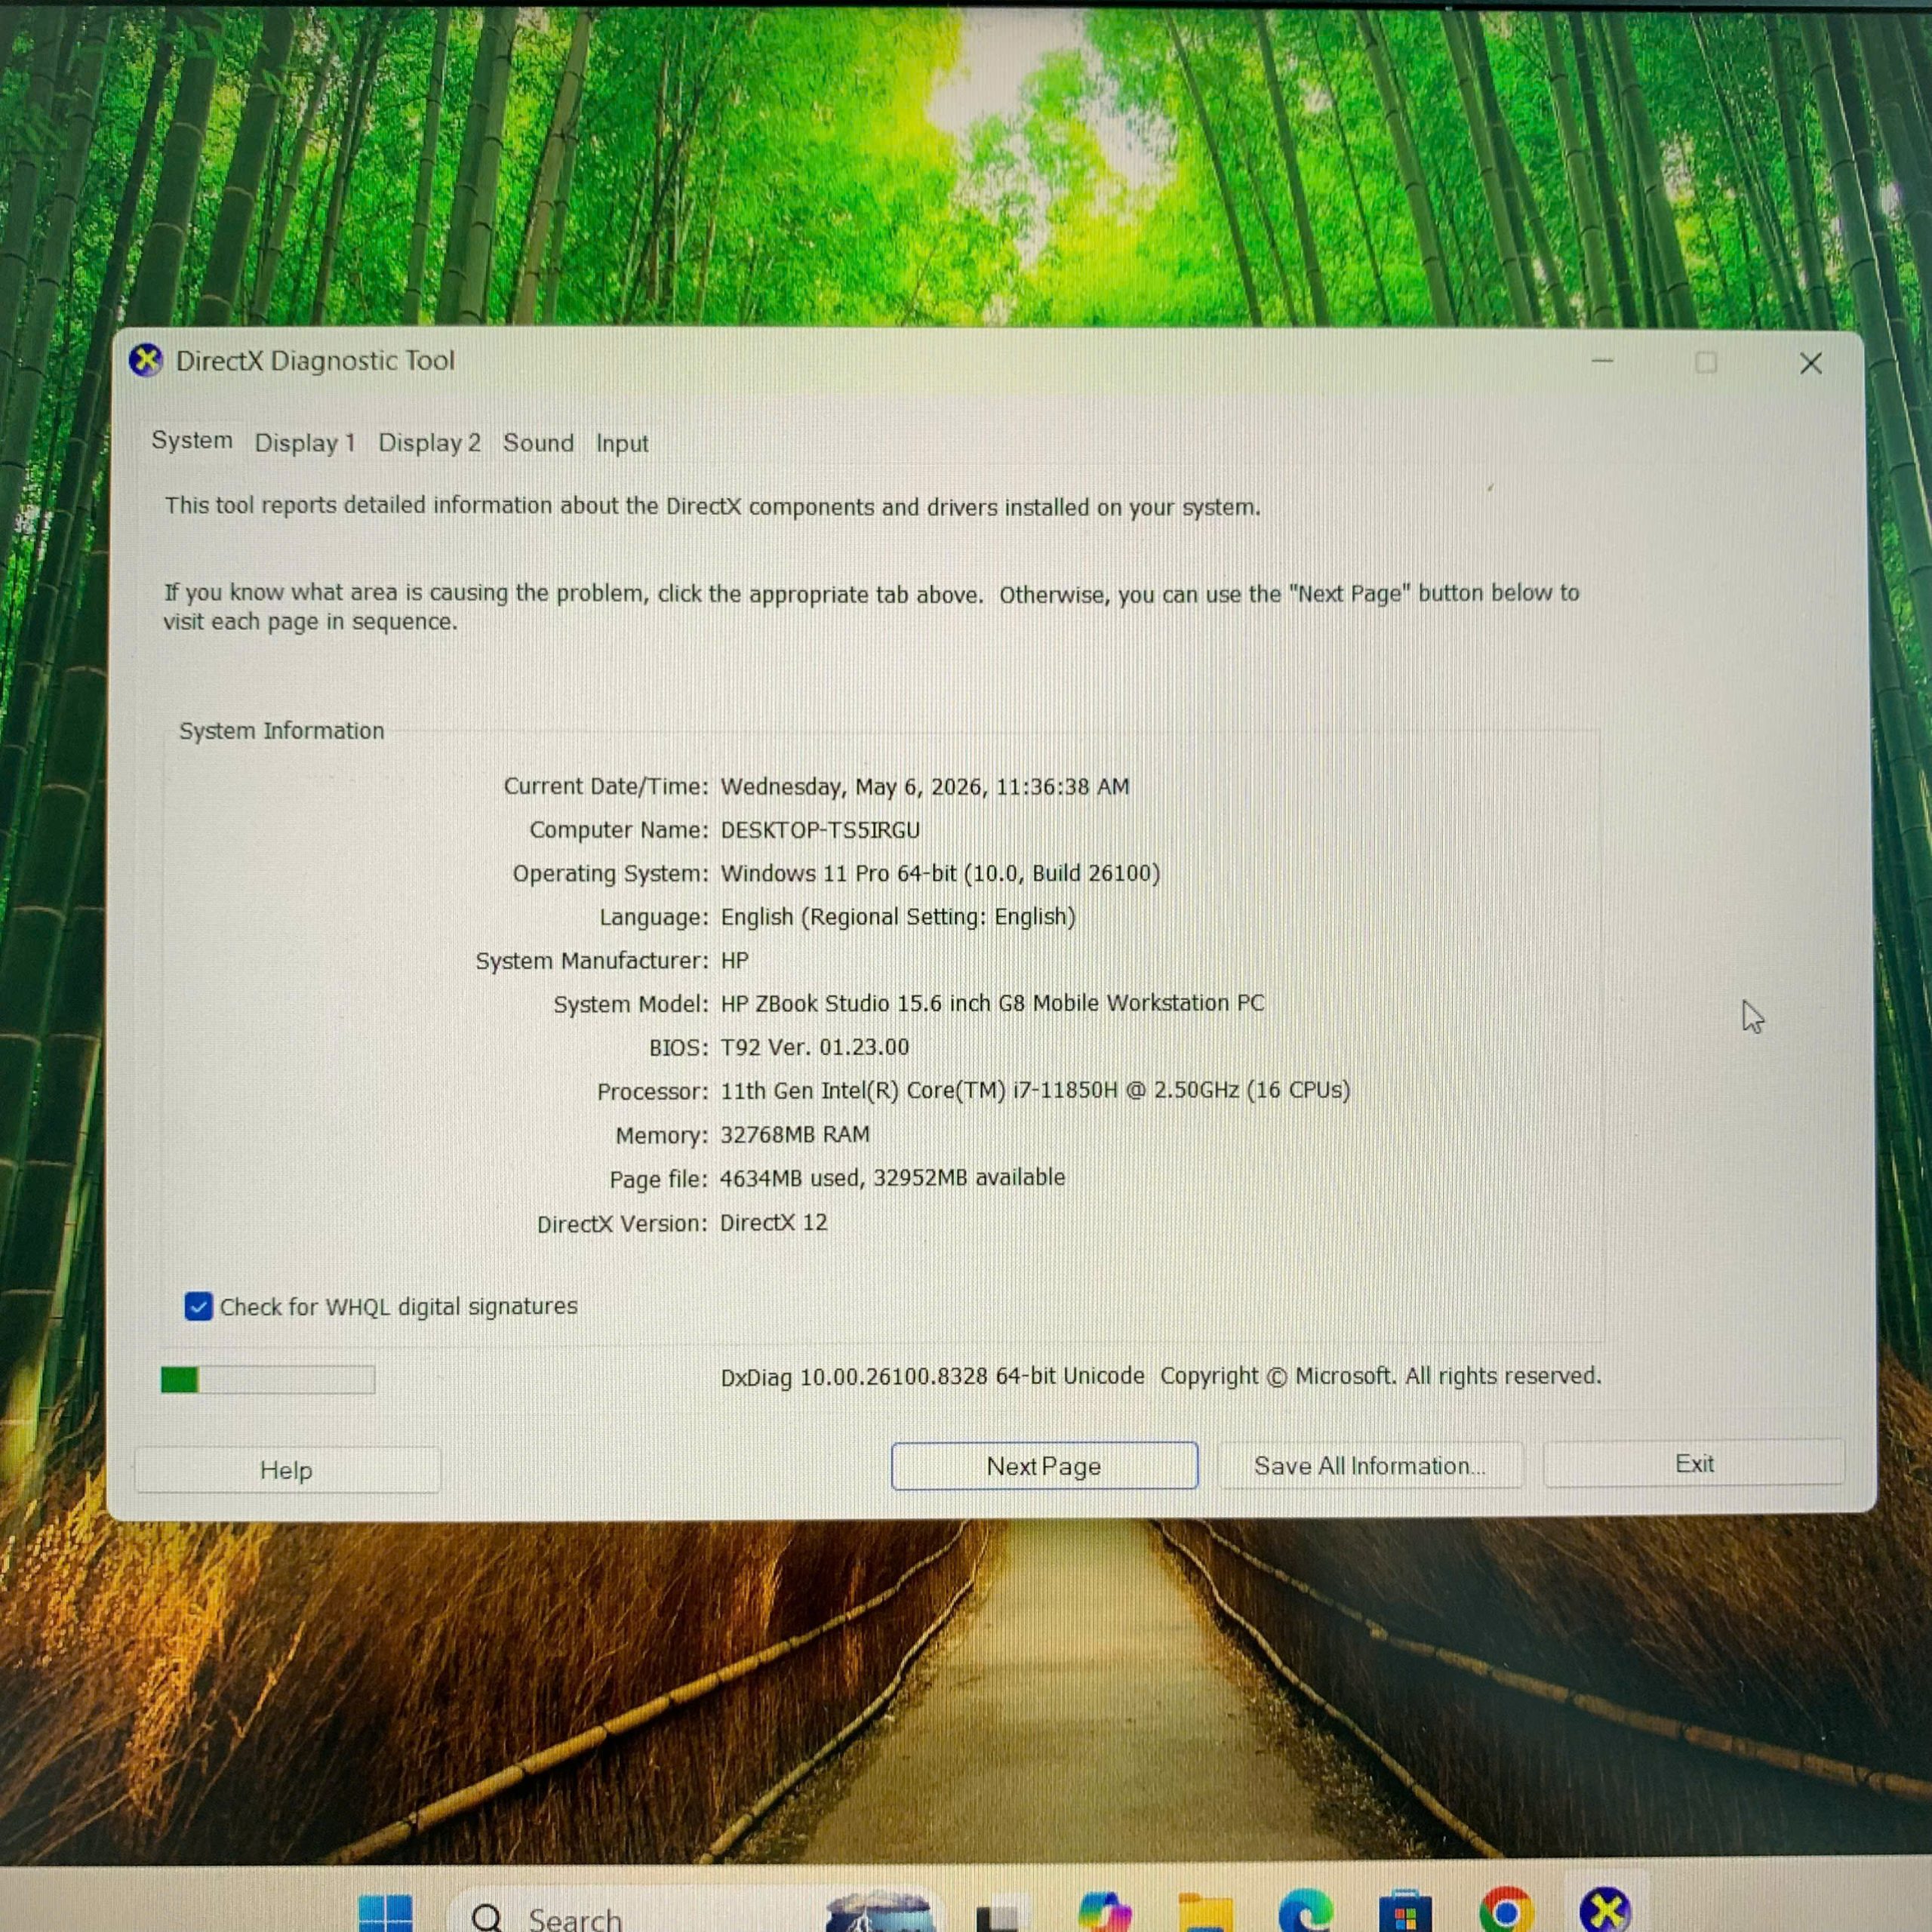Select DxDiag icon in the taskbar

tap(1605, 1911)
